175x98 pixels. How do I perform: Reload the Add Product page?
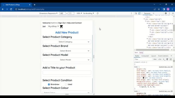tap(11, 9)
